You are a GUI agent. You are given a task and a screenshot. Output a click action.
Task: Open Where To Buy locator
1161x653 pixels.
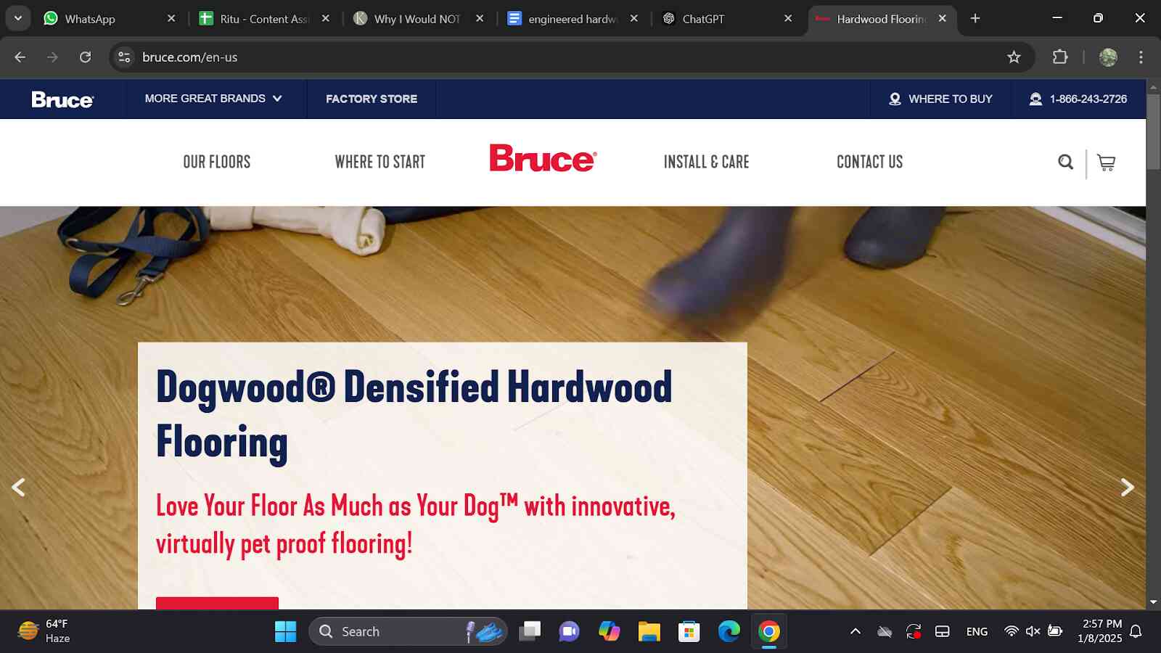[x=940, y=99]
